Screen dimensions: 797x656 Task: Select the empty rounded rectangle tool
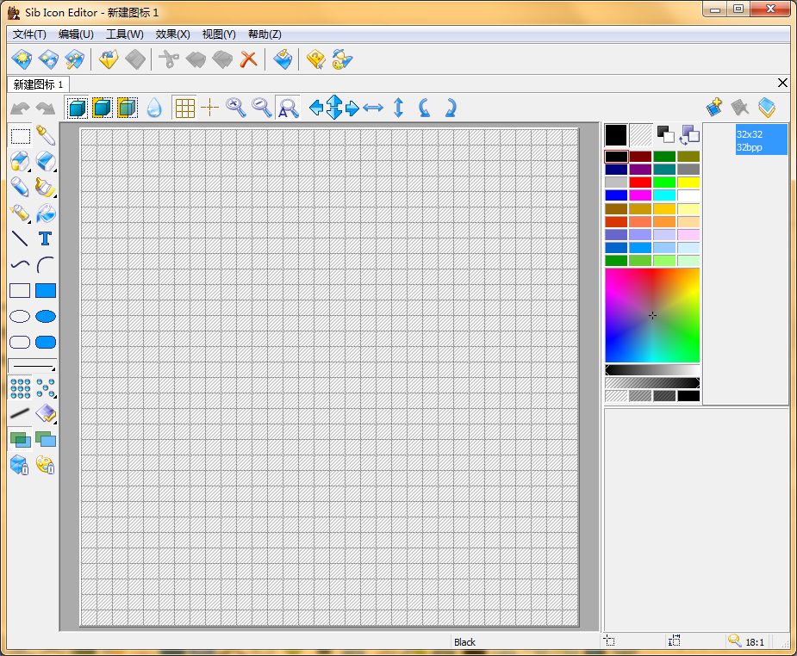point(20,342)
